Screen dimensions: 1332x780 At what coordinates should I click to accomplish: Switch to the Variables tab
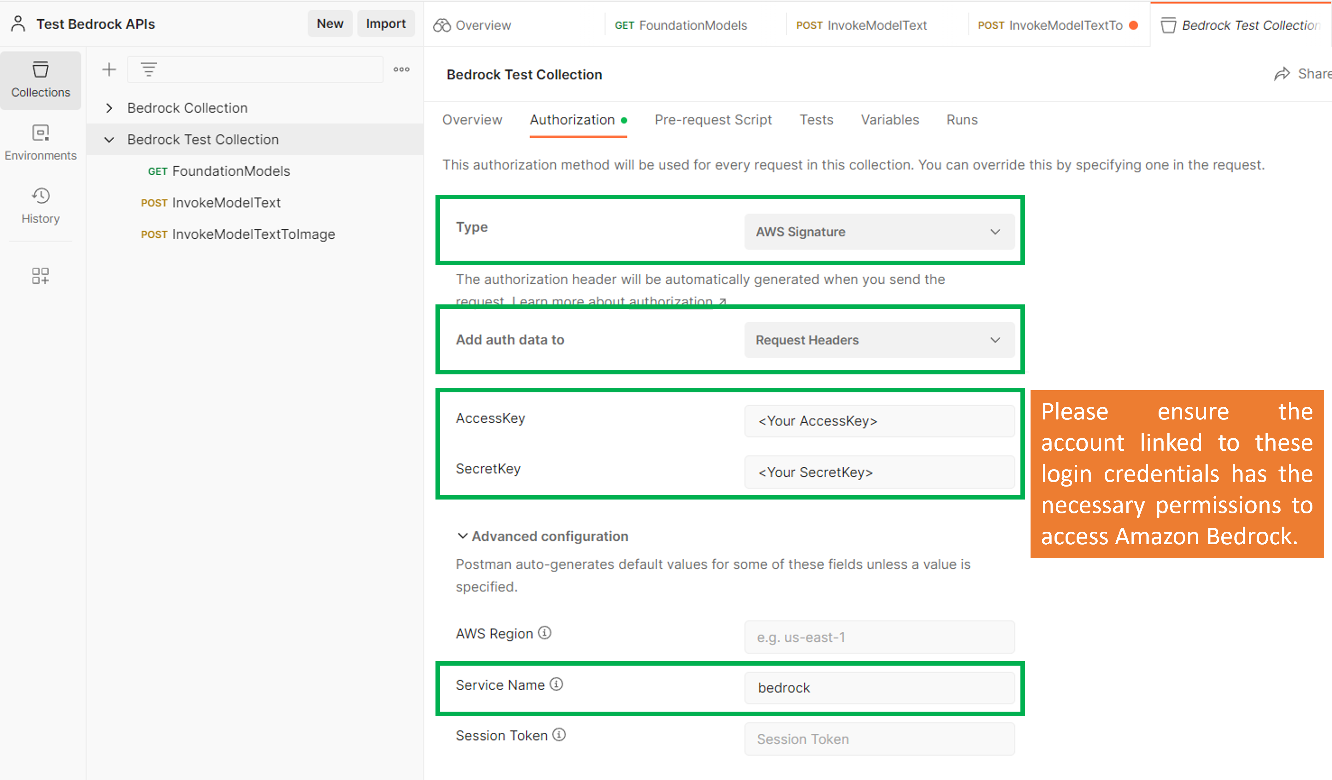(890, 120)
